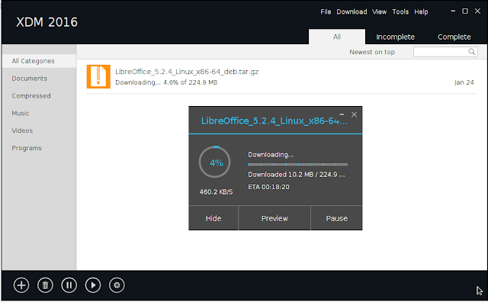Open settings via bottom gear icon
This screenshot has width=488, height=302.
tap(117, 285)
